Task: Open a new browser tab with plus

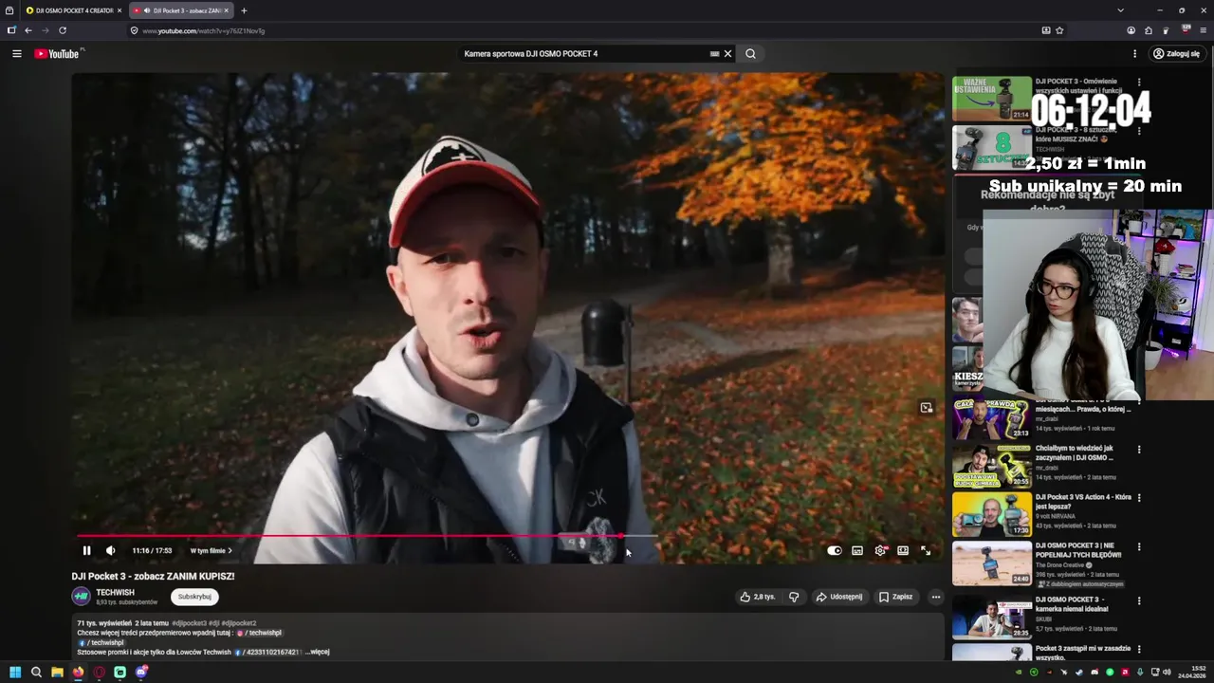Action: pos(244,10)
